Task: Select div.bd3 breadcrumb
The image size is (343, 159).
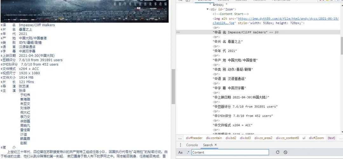Action: pyautogui.click(x=245, y=138)
